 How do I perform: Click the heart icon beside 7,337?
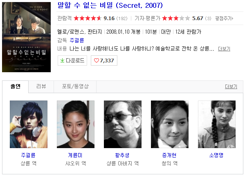97,60
